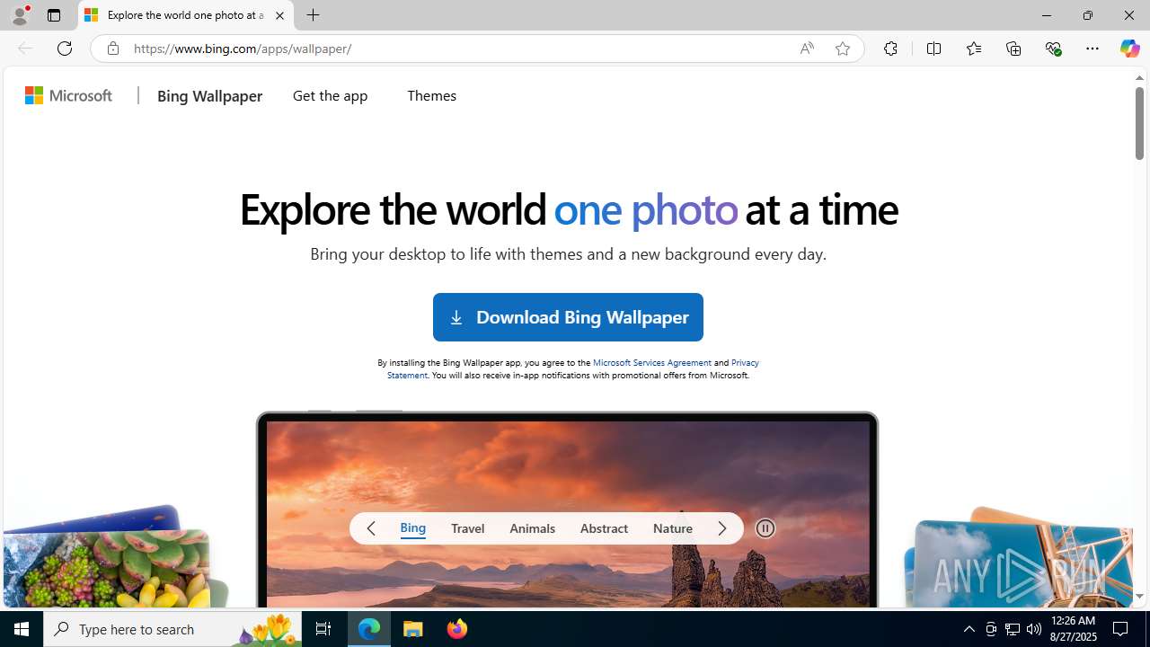Screen dimensions: 1150x647
Task: Launch Firefox from taskbar
Action: [456, 629]
